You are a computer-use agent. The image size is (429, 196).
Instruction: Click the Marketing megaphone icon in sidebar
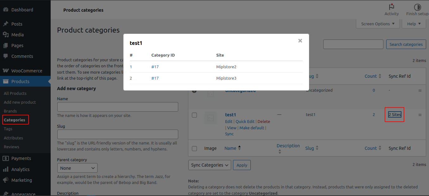coord(6,180)
